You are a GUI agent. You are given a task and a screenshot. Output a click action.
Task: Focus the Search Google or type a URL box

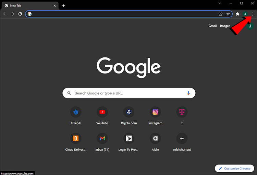coord(129,93)
